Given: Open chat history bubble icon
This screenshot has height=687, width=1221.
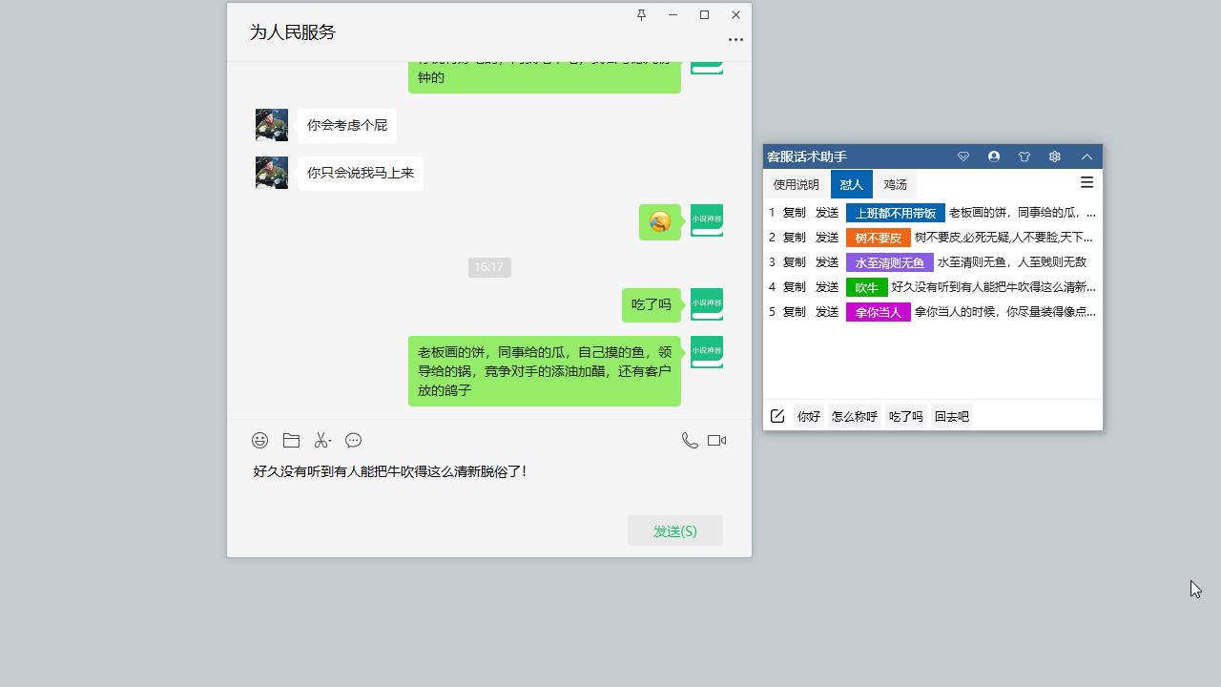Looking at the screenshot, I should (x=353, y=440).
